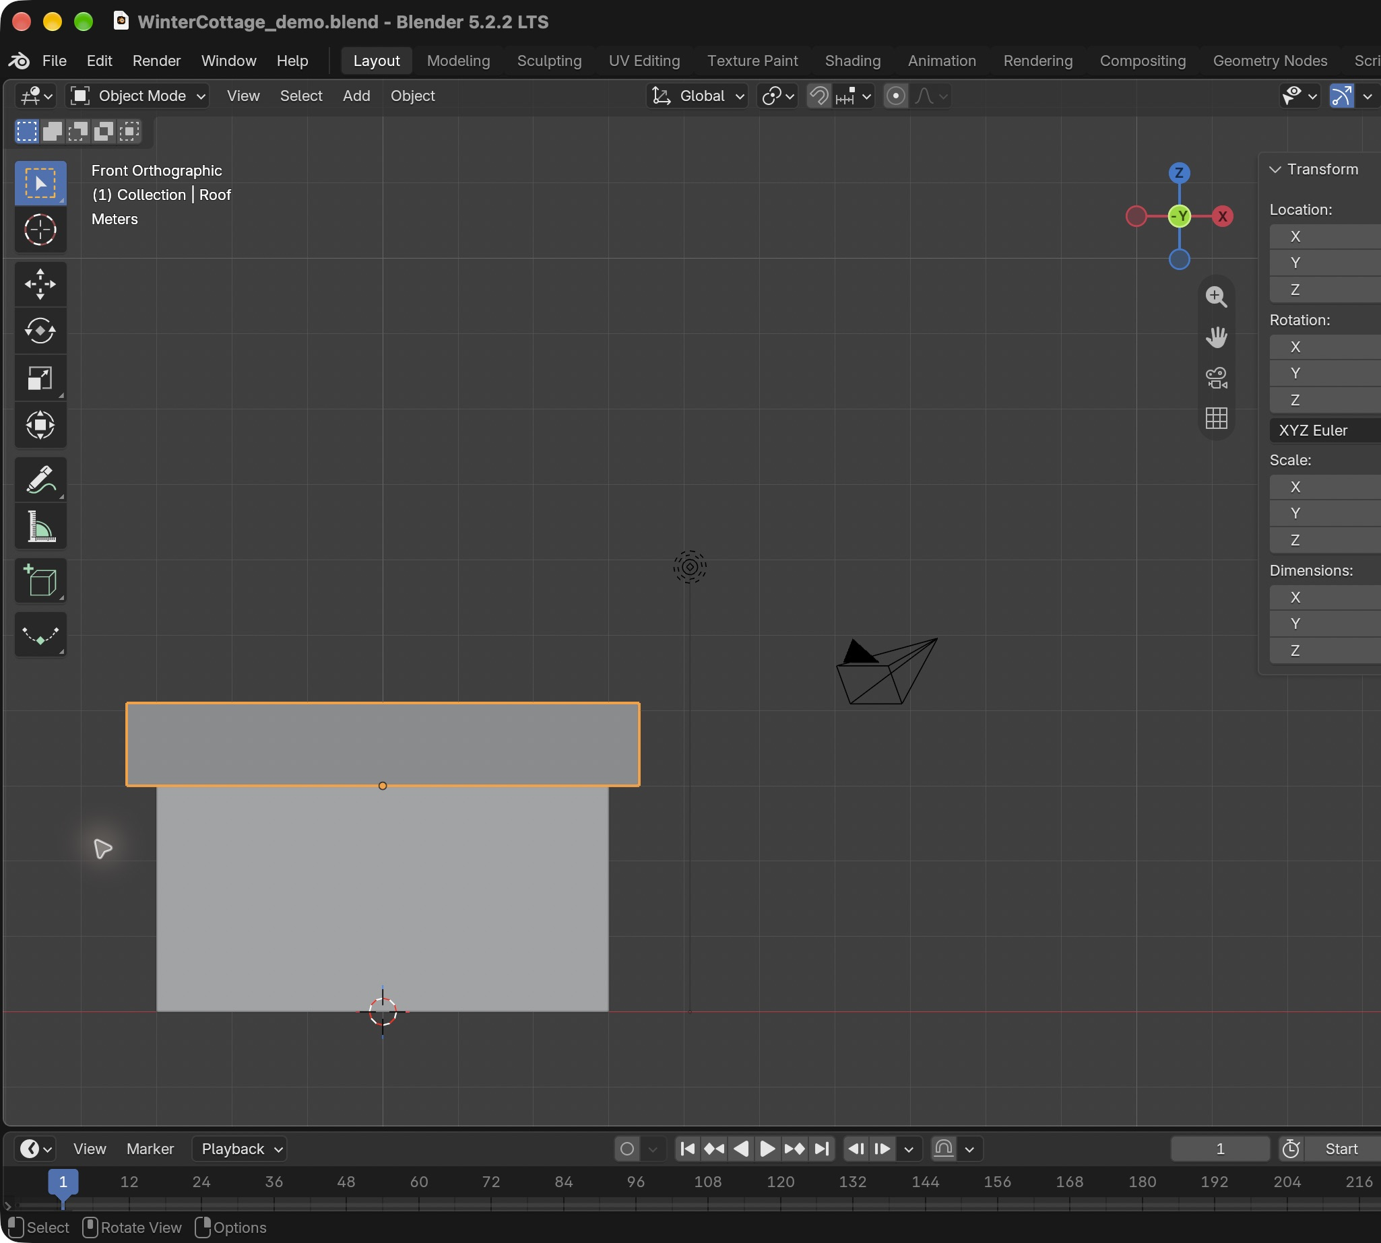The height and width of the screenshot is (1243, 1381).
Task: Set selection mode to extend
Action: [x=53, y=131]
